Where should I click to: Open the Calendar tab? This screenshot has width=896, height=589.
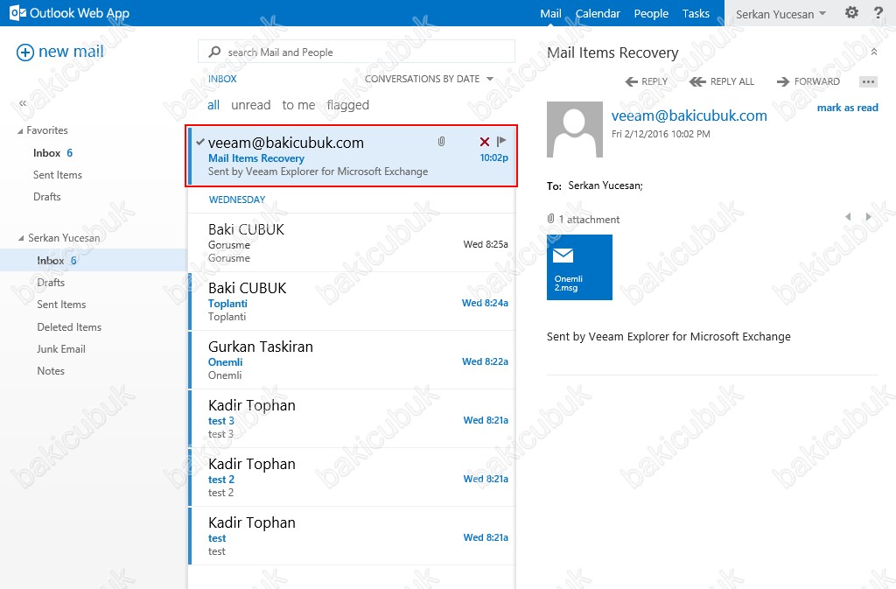(x=598, y=13)
